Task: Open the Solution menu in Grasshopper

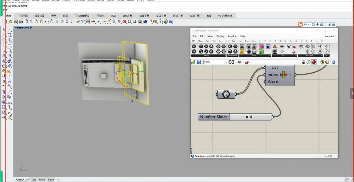Action: click(x=232, y=36)
